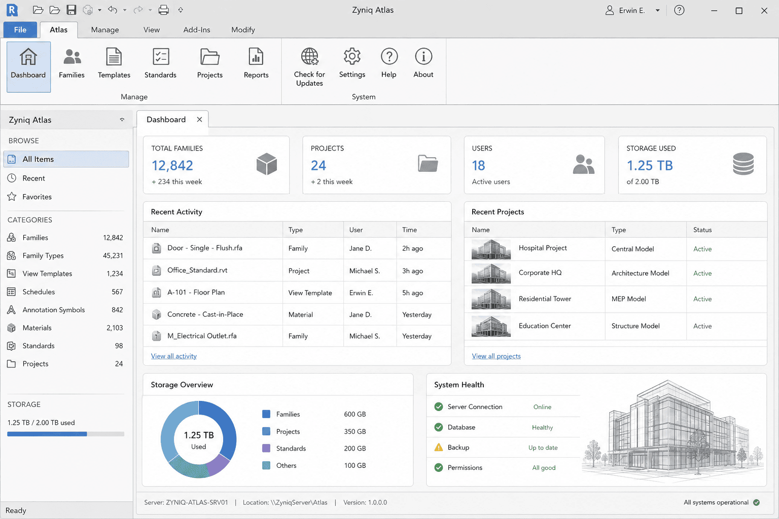779x519 pixels.
Task: Click the View all activity link
Action: tap(174, 356)
